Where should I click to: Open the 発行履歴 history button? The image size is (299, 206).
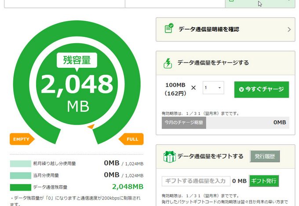pyautogui.click(x=265, y=156)
